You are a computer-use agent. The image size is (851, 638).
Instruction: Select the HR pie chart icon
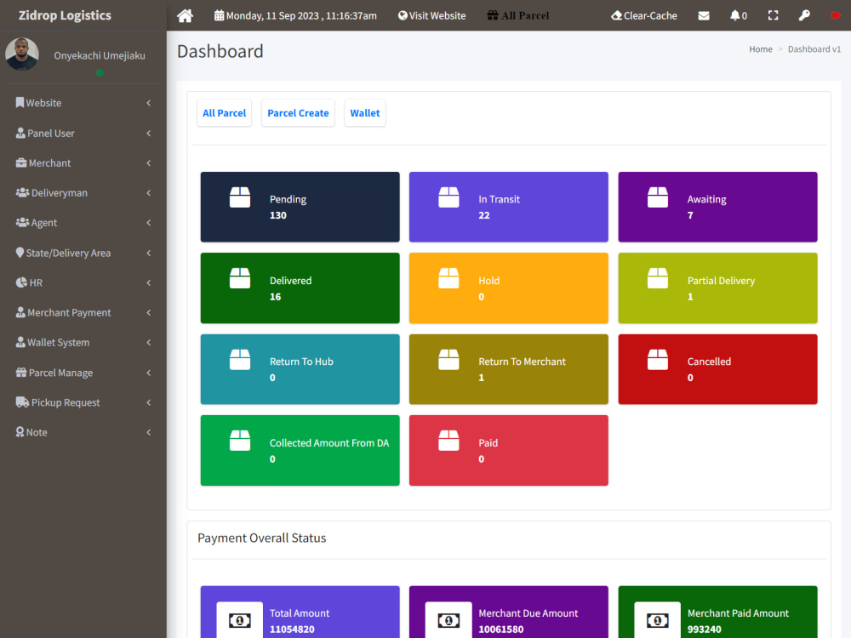pos(21,282)
